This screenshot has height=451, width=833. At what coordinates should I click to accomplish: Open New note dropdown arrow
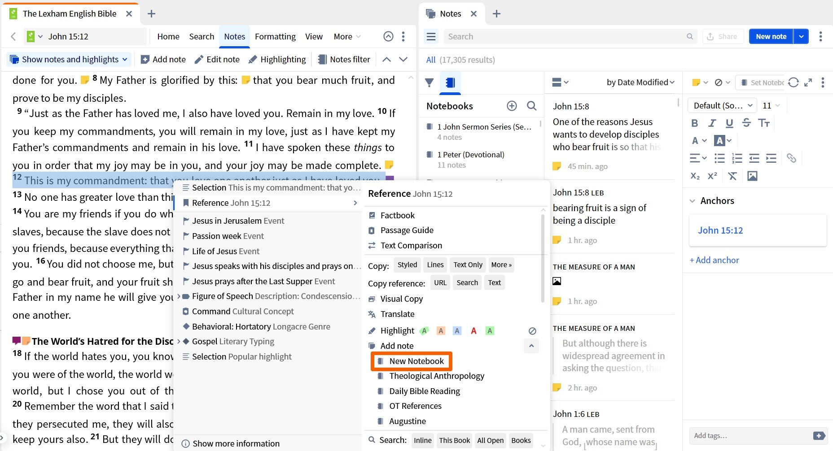pyautogui.click(x=801, y=36)
